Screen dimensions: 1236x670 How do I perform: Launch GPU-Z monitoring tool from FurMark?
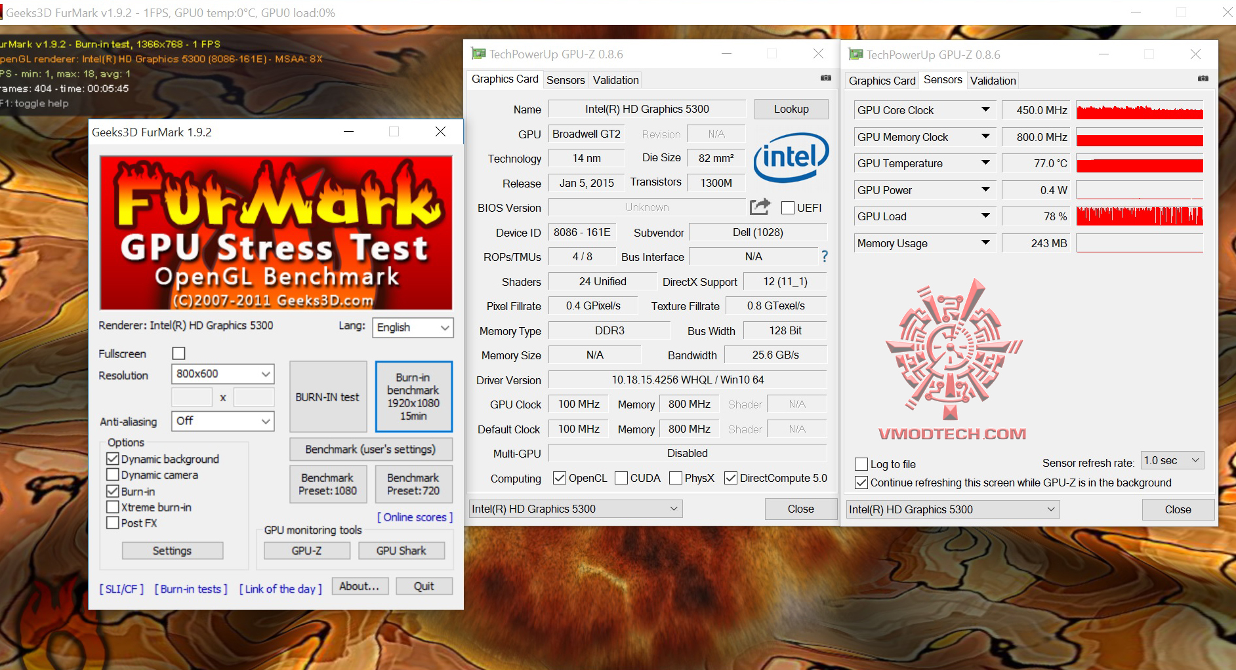pyautogui.click(x=306, y=551)
